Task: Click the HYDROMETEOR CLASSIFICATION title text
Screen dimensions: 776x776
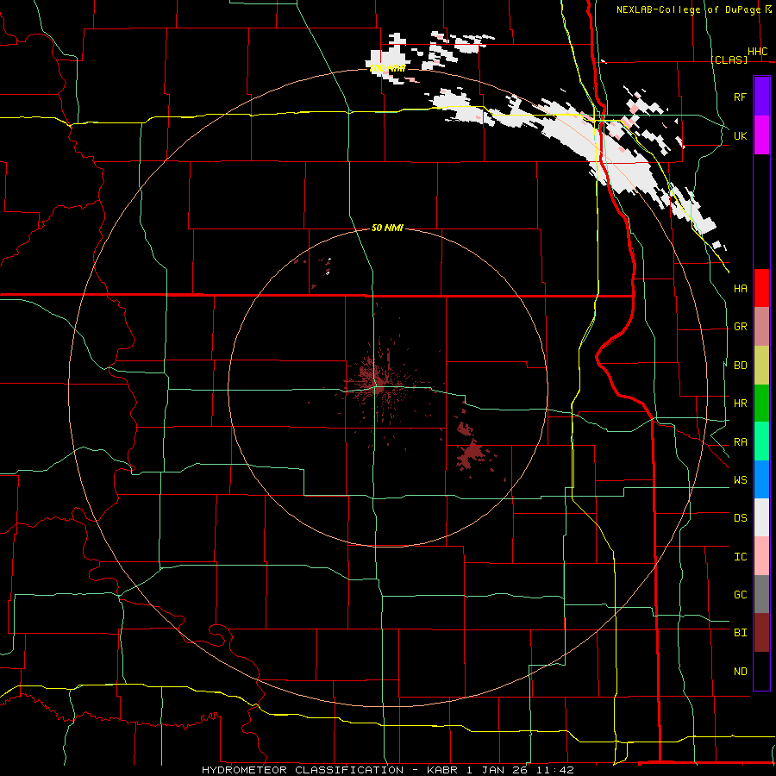Action: pyautogui.click(x=303, y=770)
